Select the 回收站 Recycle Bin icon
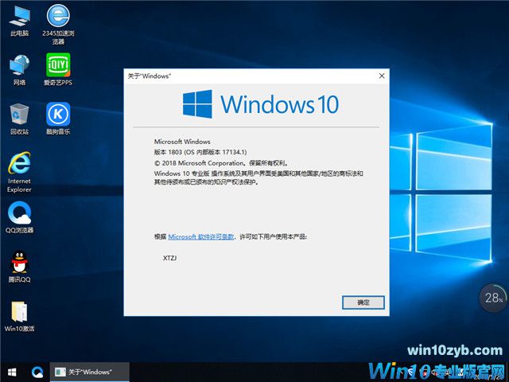 19,119
